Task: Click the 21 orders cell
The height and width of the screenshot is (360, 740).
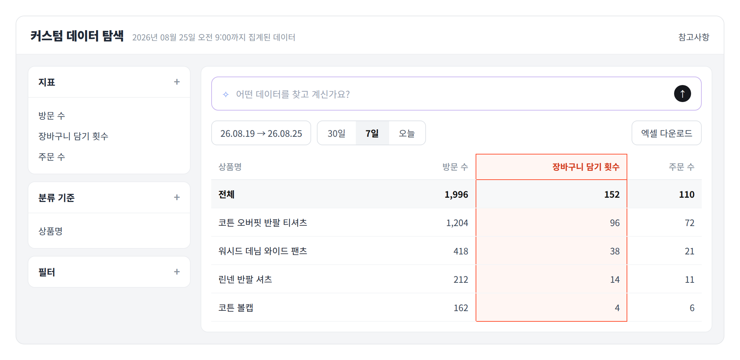Action: pos(689,251)
